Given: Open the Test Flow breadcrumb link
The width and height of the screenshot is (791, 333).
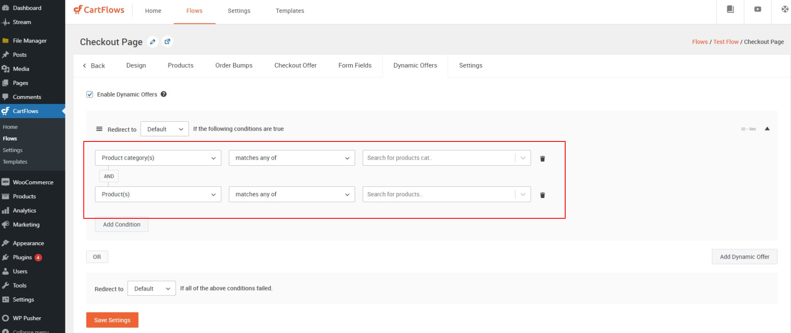Looking at the screenshot, I should pyautogui.click(x=726, y=42).
